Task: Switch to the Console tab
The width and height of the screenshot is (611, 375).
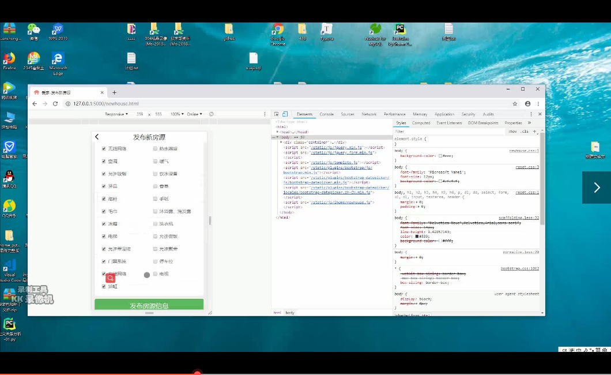Action: 327,114
